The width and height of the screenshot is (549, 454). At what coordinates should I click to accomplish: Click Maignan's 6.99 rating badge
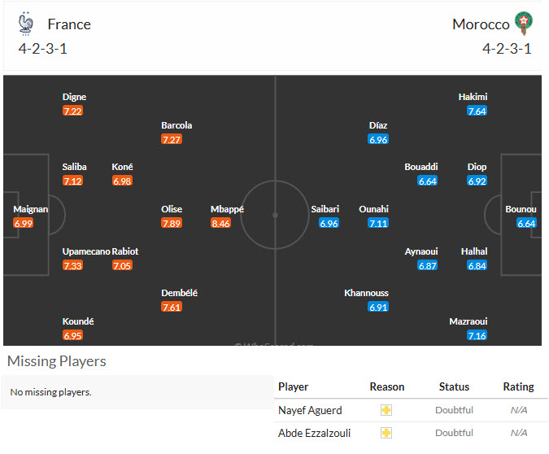point(23,223)
